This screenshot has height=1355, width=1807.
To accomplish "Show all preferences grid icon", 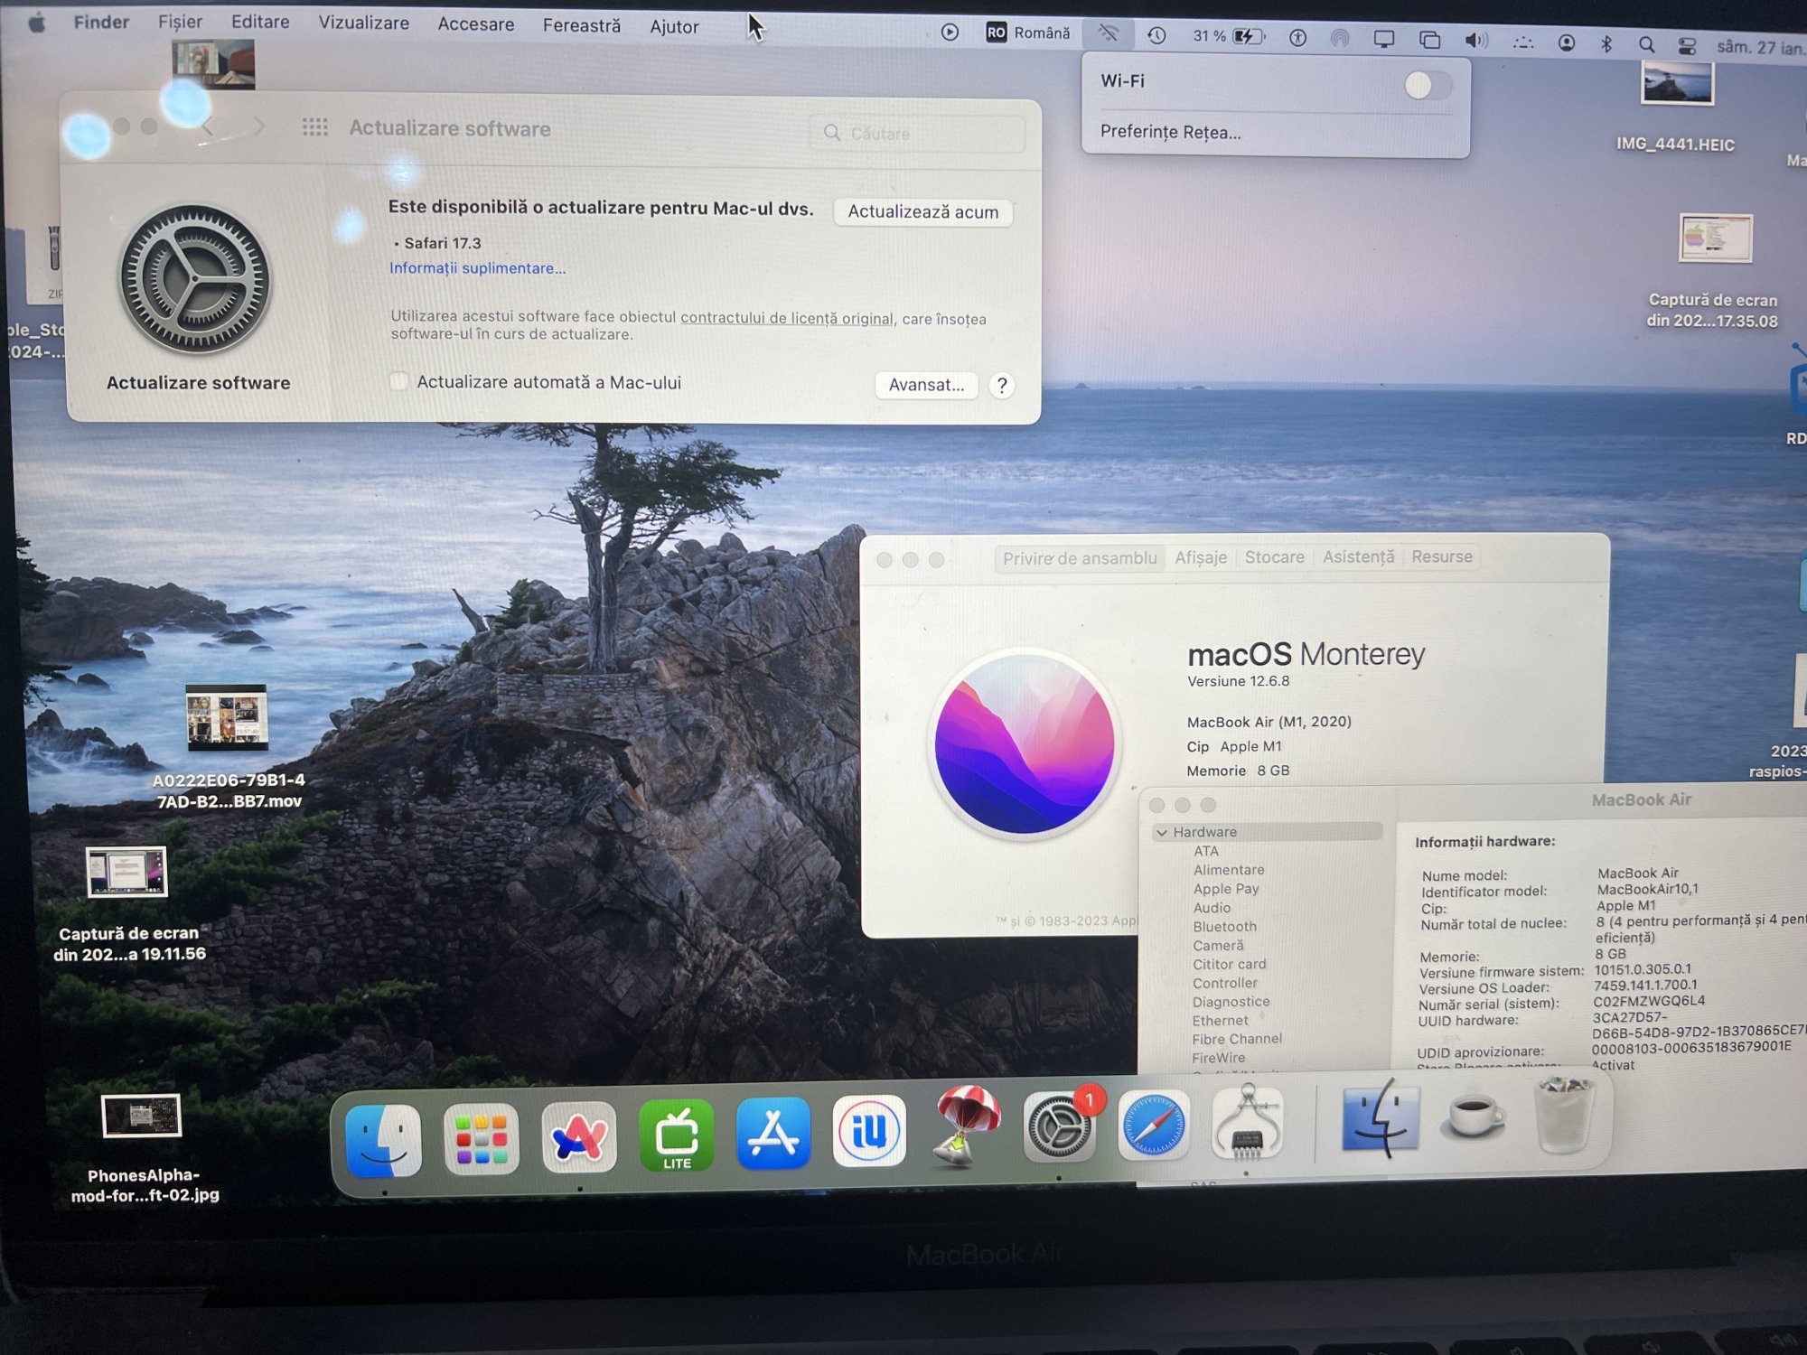I will (314, 127).
